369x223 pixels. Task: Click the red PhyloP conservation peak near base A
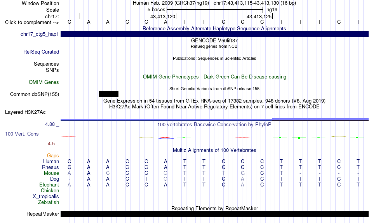click(x=166, y=138)
